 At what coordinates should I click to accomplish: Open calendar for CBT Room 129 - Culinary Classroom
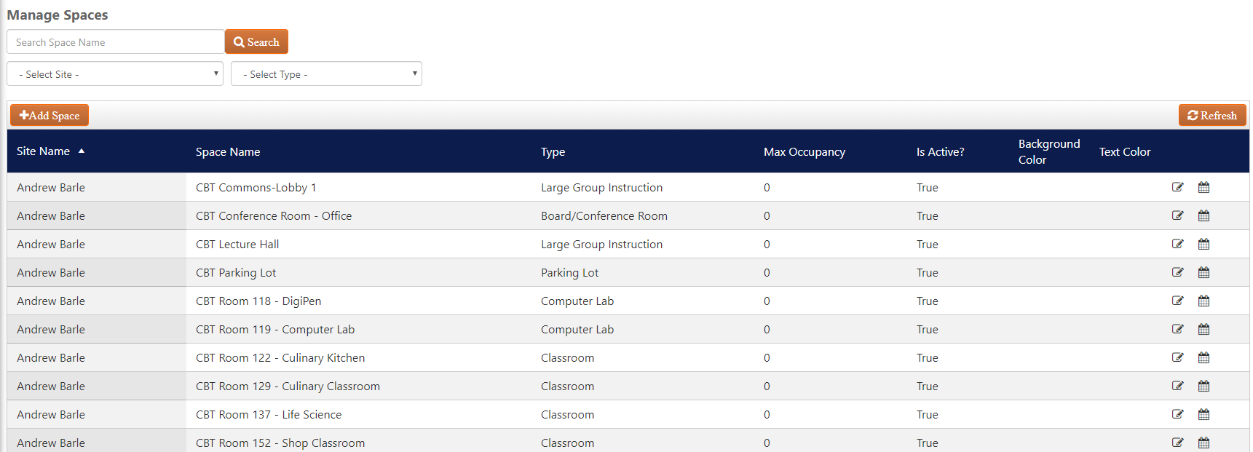[x=1203, y=386]
